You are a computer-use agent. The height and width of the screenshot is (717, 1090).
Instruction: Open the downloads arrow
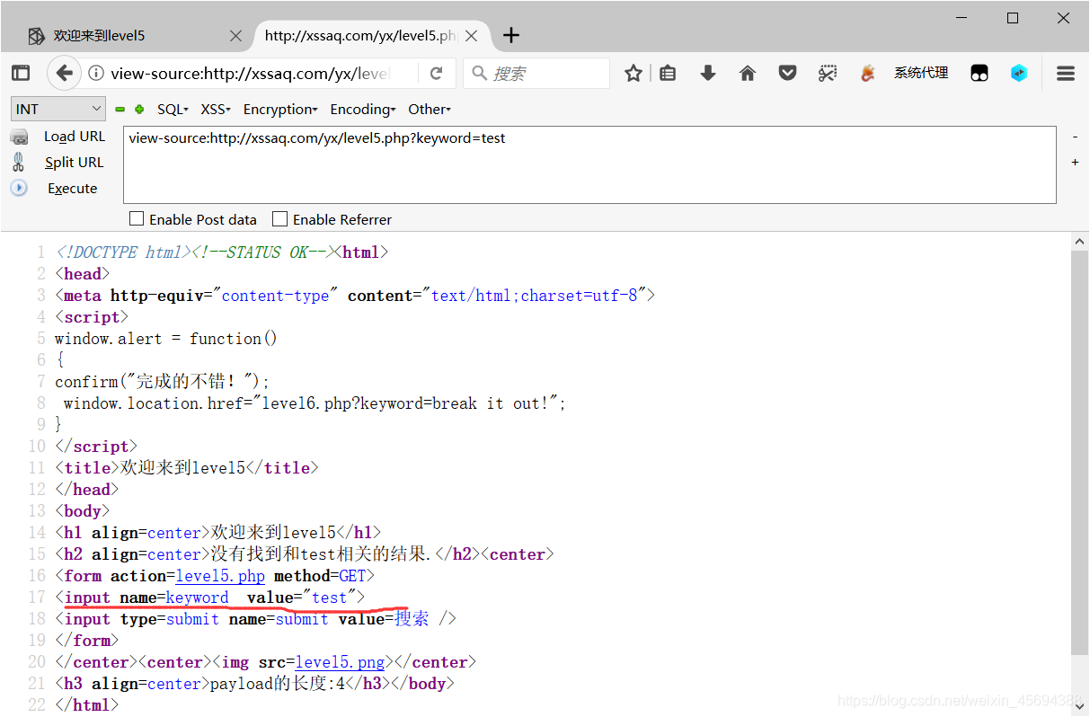pyautogui.click(x=708, y=74)
